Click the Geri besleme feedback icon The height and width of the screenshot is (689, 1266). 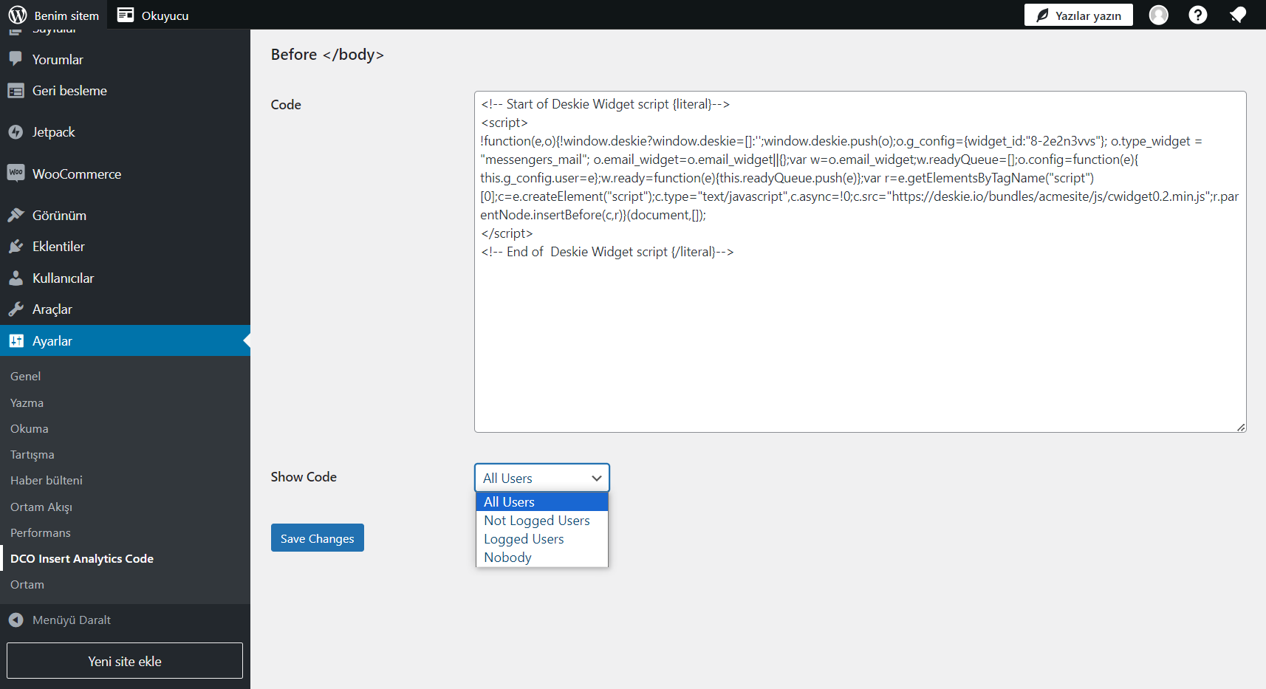16,91
